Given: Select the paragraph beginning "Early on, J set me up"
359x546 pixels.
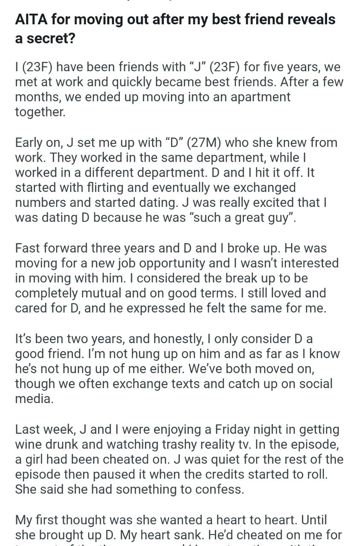Looking at the screenshot, I should tap(177, 180).
